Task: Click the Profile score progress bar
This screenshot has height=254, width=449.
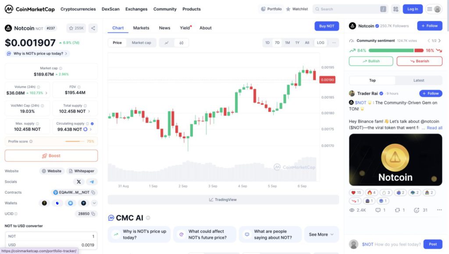Action: point(75,141)
